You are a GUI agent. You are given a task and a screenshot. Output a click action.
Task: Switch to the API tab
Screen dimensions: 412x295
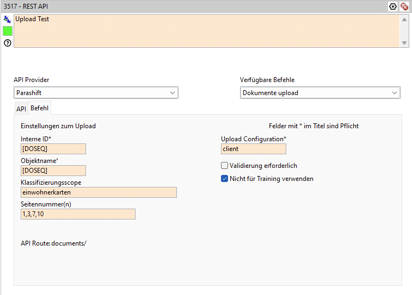coord(21,109)
